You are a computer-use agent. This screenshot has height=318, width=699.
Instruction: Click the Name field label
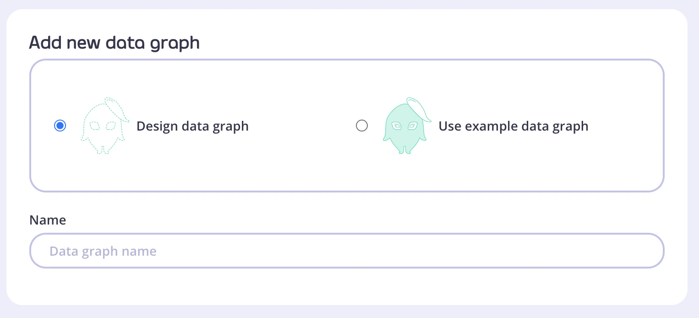pos(47,220)
